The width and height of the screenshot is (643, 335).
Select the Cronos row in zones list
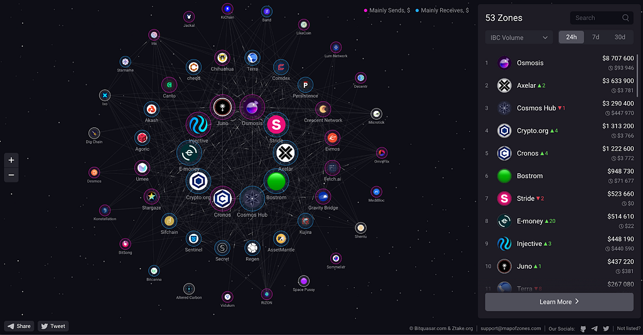(559, 153)
